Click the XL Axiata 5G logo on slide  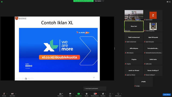tap(83, 33)
